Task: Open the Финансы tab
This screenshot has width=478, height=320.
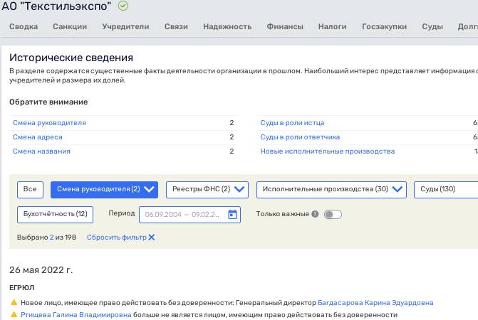Action: point(285,27)
